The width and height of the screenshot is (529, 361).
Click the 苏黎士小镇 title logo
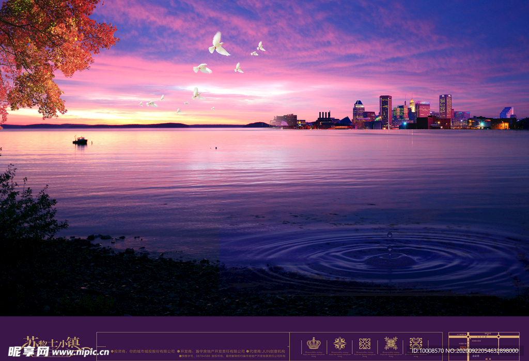pos(52,342)
